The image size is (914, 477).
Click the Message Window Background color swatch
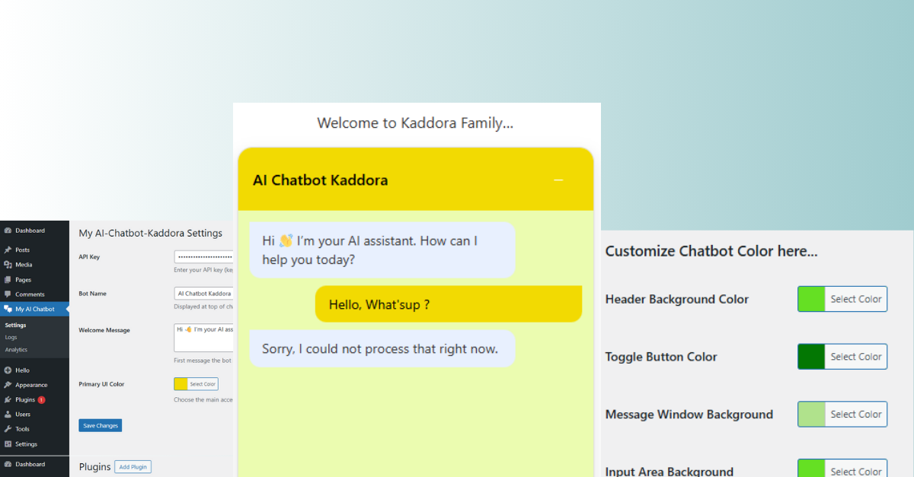pos(811,415)
